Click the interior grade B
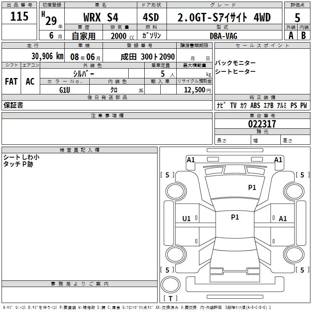 [x=303, y=35]
